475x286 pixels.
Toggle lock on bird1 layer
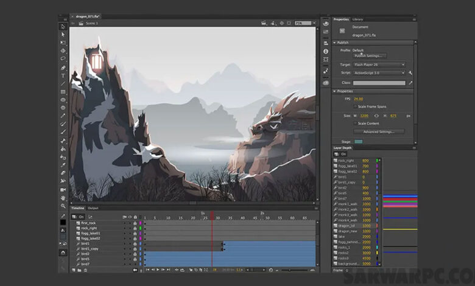click(135, 243)
